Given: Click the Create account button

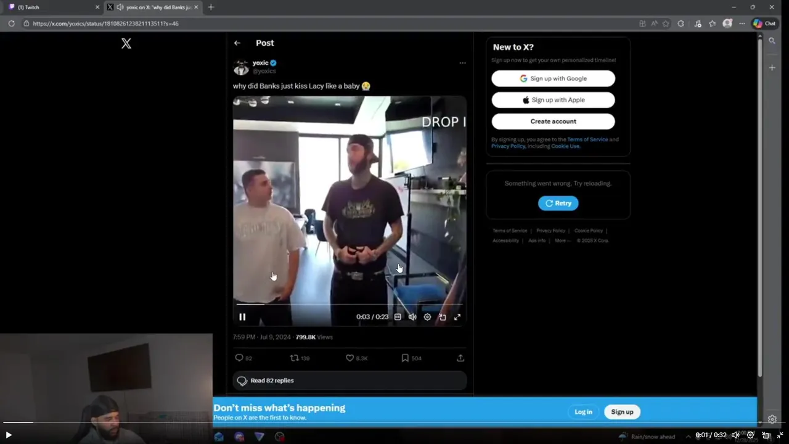Looking at the screenshot, I should (553, 121).
